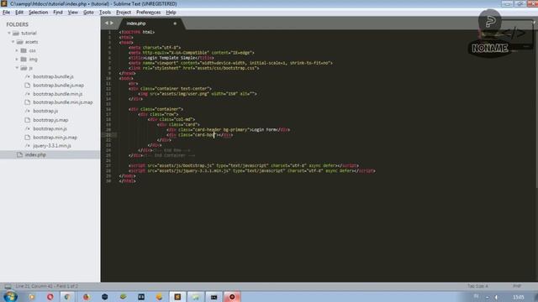Open Chrome from the taskbar
This screenshot has width=538, height=302.
coord(67,297)
